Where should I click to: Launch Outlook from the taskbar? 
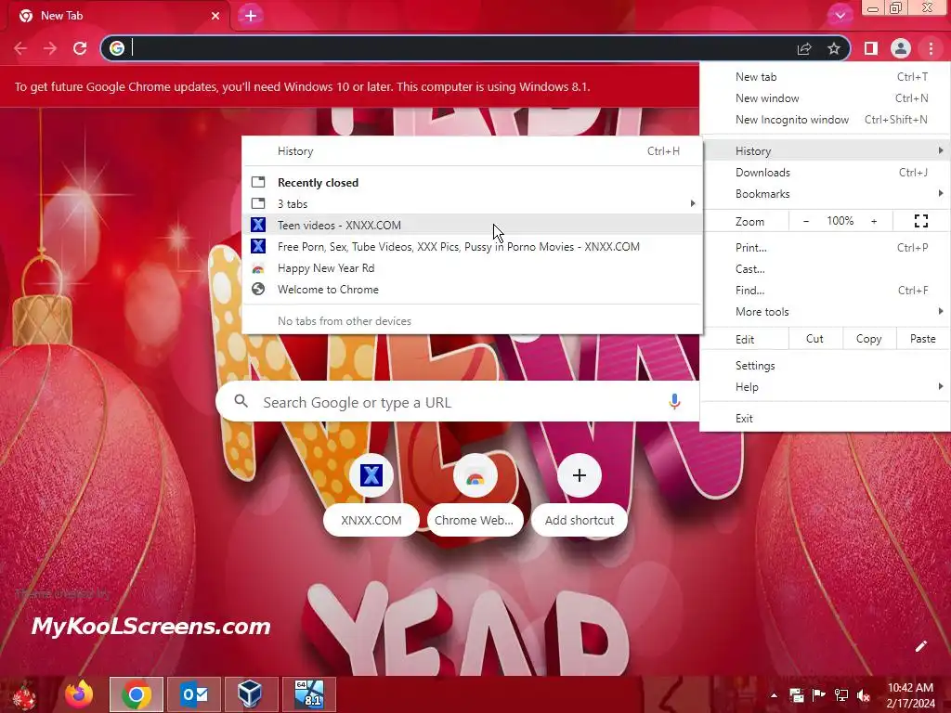click(194, 694)
